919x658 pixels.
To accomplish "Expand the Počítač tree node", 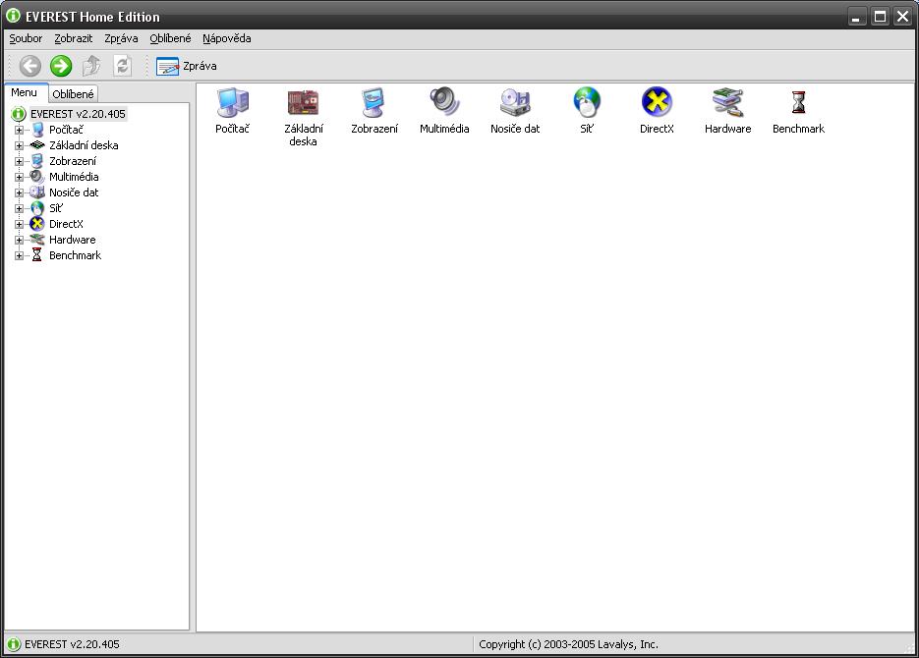I will pyautogui.click(x=19, y=130).
